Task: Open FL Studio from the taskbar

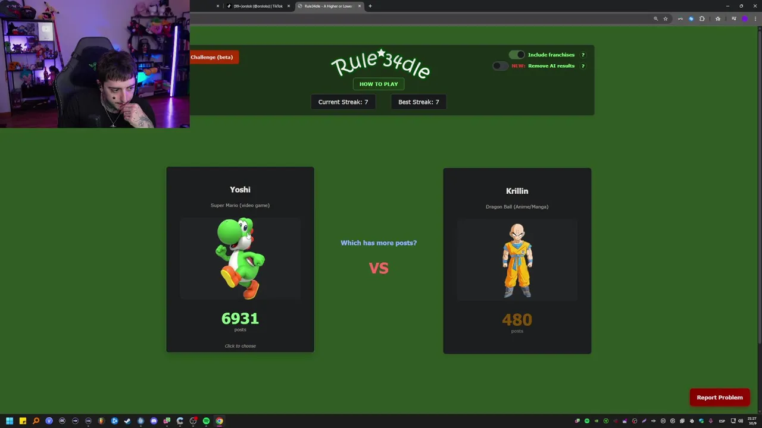Action: tap(101, 421)
